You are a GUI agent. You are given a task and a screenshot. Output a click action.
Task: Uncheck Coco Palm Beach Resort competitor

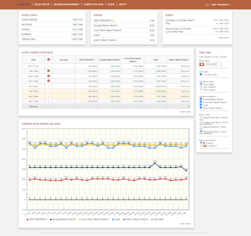(x=201, y=102)
